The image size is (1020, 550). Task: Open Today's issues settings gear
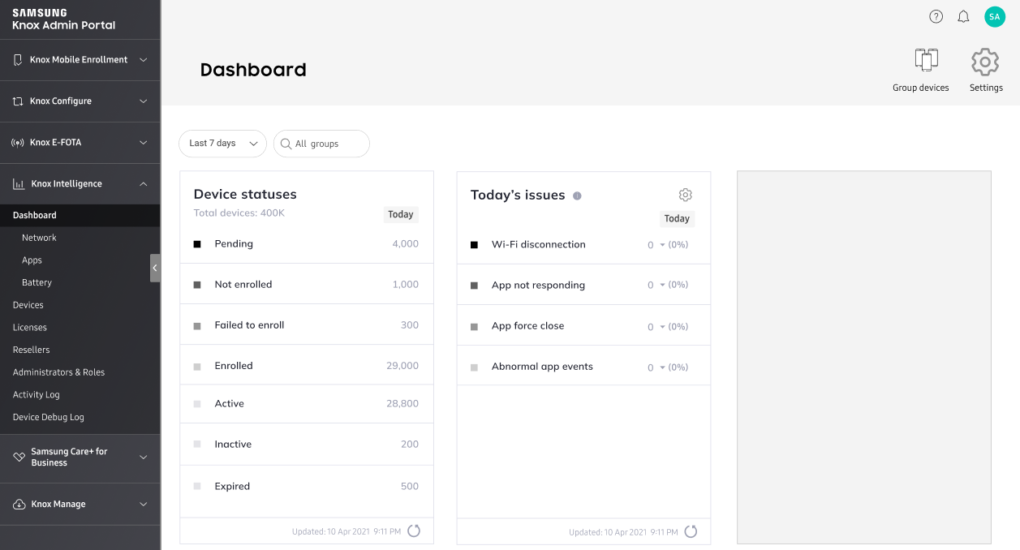point(686,195)
